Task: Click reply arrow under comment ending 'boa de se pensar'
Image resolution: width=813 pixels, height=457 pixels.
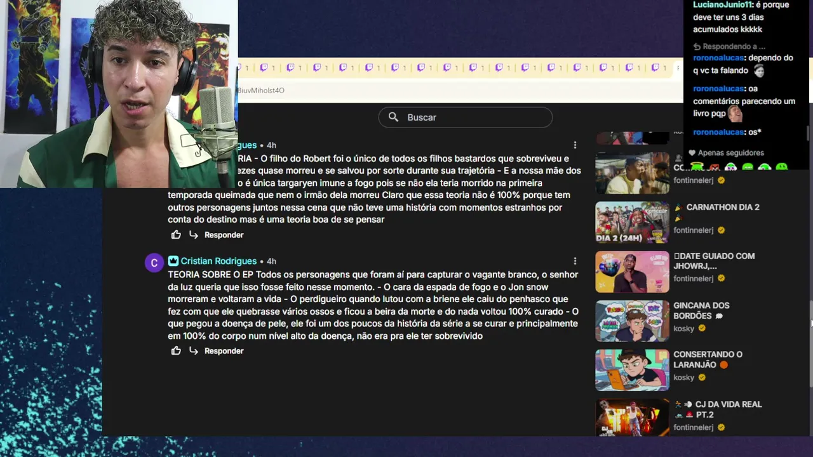Action: pos(194,235)
